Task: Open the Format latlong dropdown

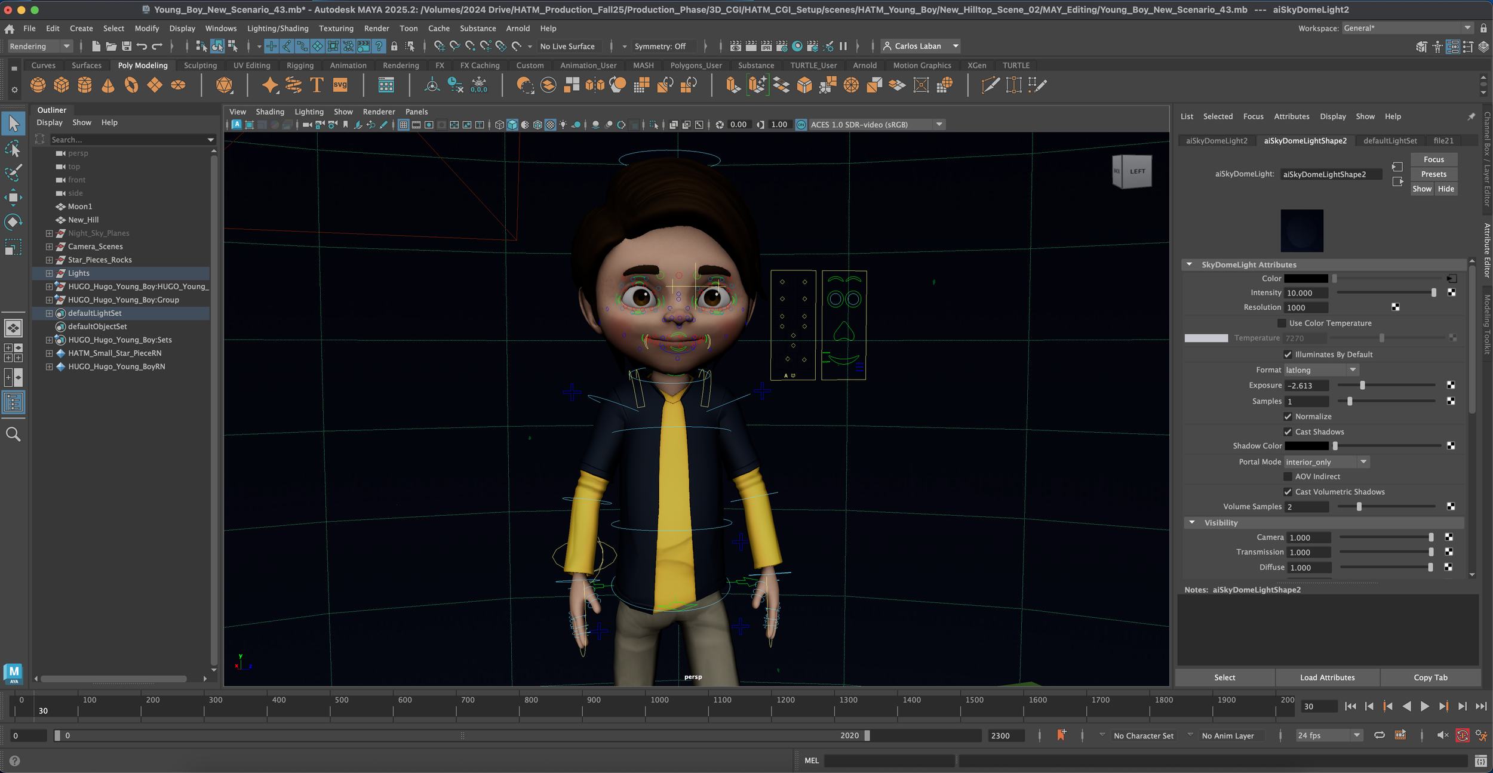Action: [x=1322, y=370]
